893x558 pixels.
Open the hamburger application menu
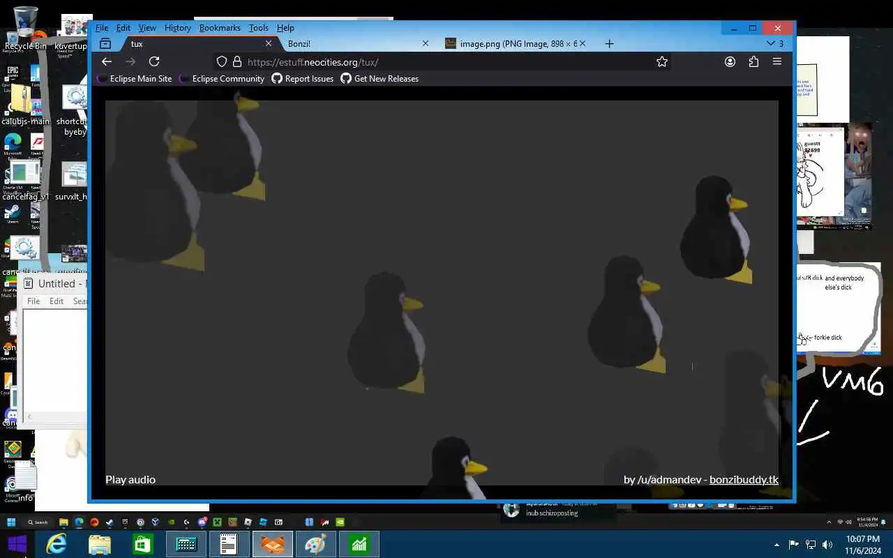tap(776, 61)
